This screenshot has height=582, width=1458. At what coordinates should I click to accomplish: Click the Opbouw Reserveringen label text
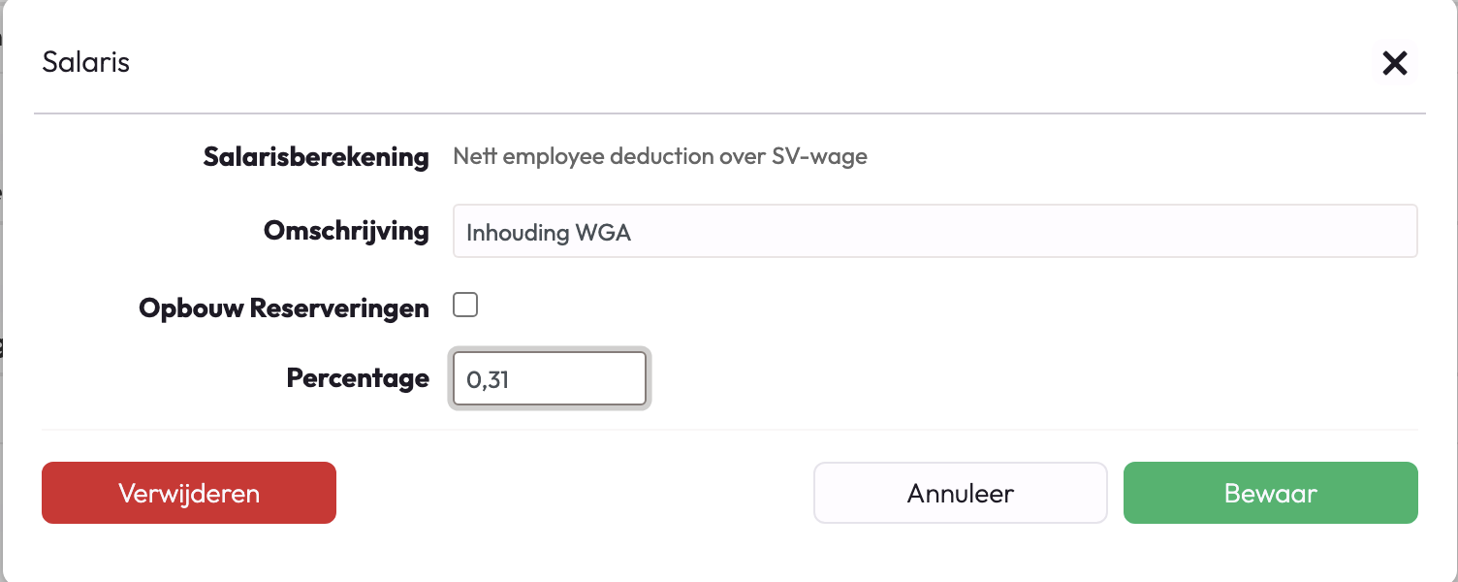[x=284, y=307]
